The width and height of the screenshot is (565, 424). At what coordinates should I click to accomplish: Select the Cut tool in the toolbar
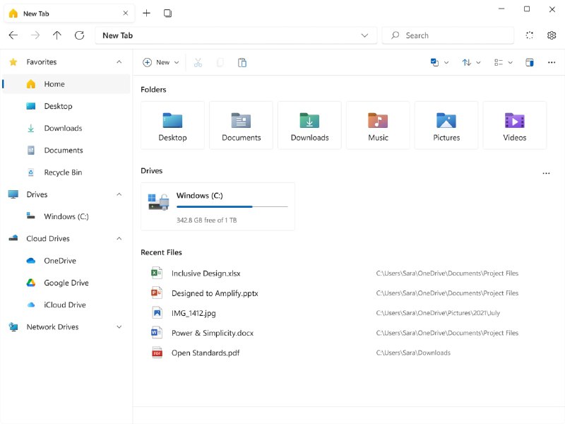pyautogui.click(x=198, y=62)
